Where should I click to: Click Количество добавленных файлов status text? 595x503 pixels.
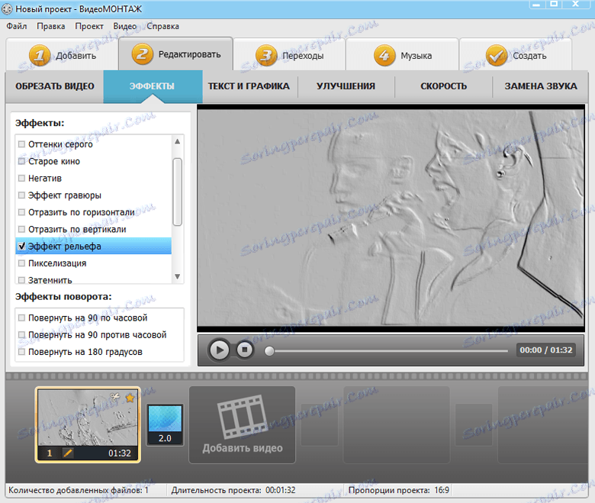coord(78,490)
